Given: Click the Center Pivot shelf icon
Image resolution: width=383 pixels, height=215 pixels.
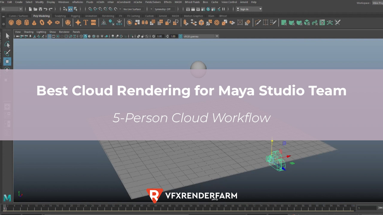Looking at the screenshot, I should point(104,22).
